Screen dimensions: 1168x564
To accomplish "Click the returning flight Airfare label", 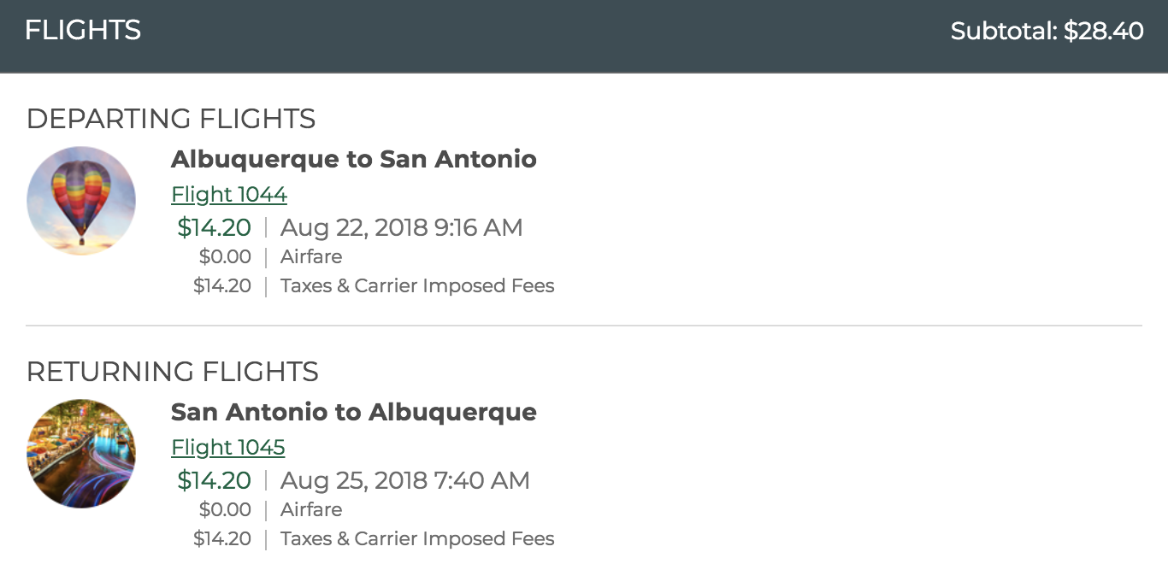I will [x=311, y=510].
